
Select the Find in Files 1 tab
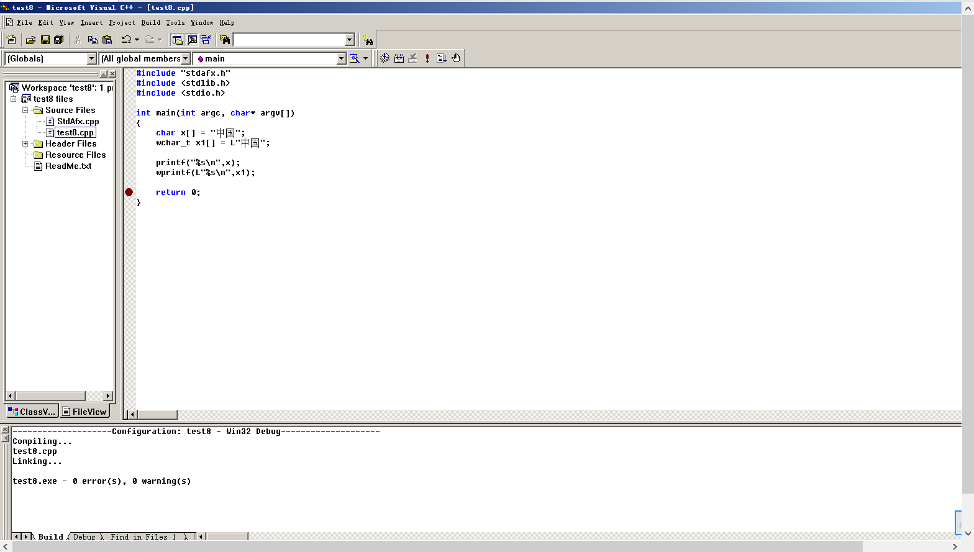(x=143, y=536)
